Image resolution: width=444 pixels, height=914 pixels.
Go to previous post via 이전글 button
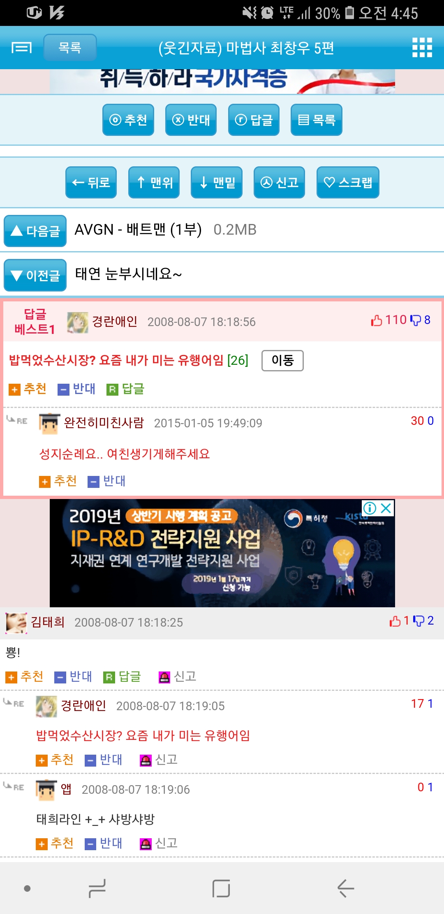pyautogui.click(x=35, y=275)
